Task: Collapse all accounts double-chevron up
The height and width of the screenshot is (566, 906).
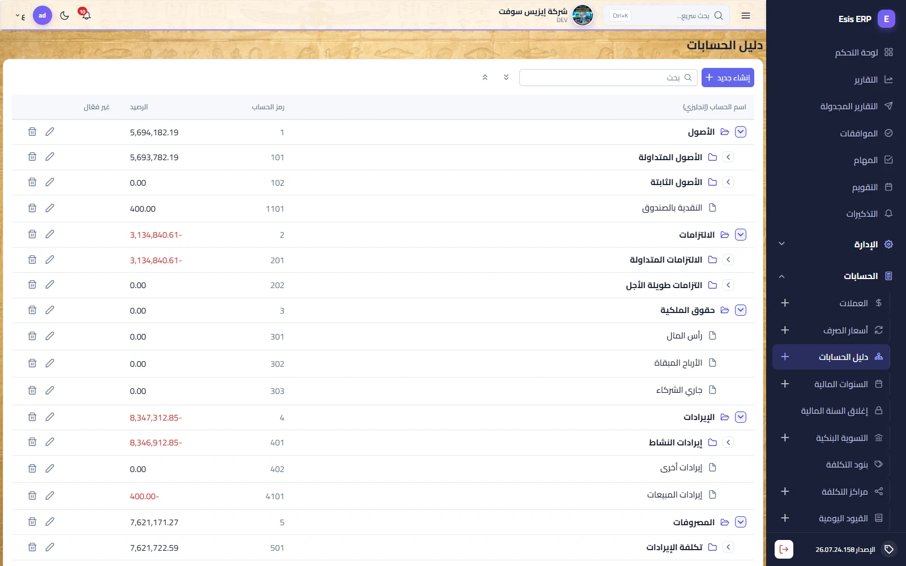Action: tap(485, 77)
